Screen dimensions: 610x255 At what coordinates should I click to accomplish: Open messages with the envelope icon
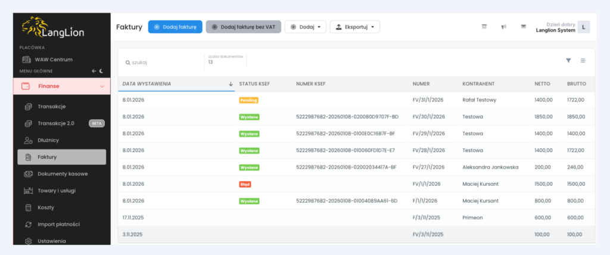[x=523, y=27]
